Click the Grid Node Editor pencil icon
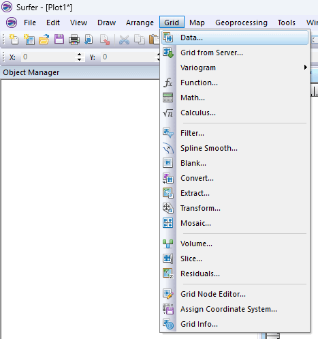318x339 pixels. tap(168, 294)
